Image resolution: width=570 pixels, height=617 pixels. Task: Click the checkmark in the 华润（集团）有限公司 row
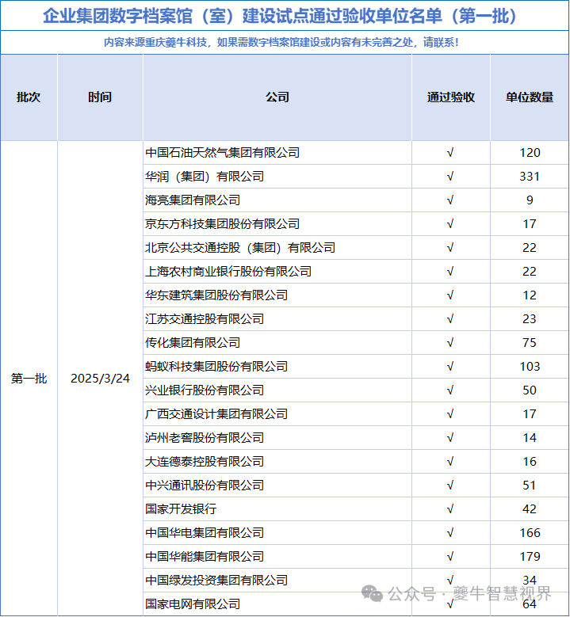pyautogui.click(x=450, y=177)
